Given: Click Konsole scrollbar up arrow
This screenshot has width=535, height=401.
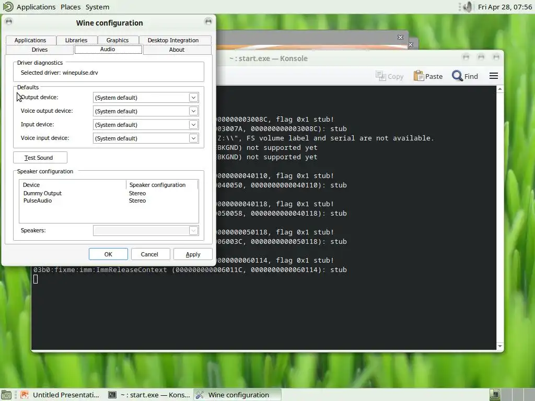Looking at the screenshot, I should (x=500, y=89).
